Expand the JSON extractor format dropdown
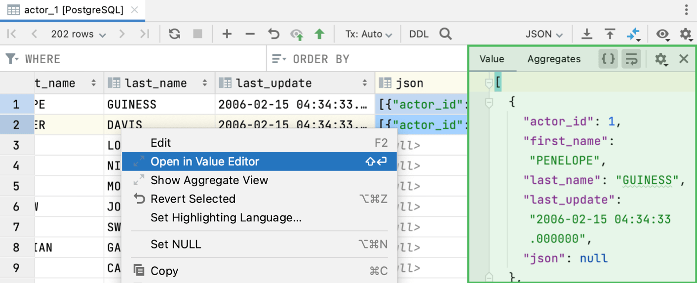697x283 pixels. (544, 34)
